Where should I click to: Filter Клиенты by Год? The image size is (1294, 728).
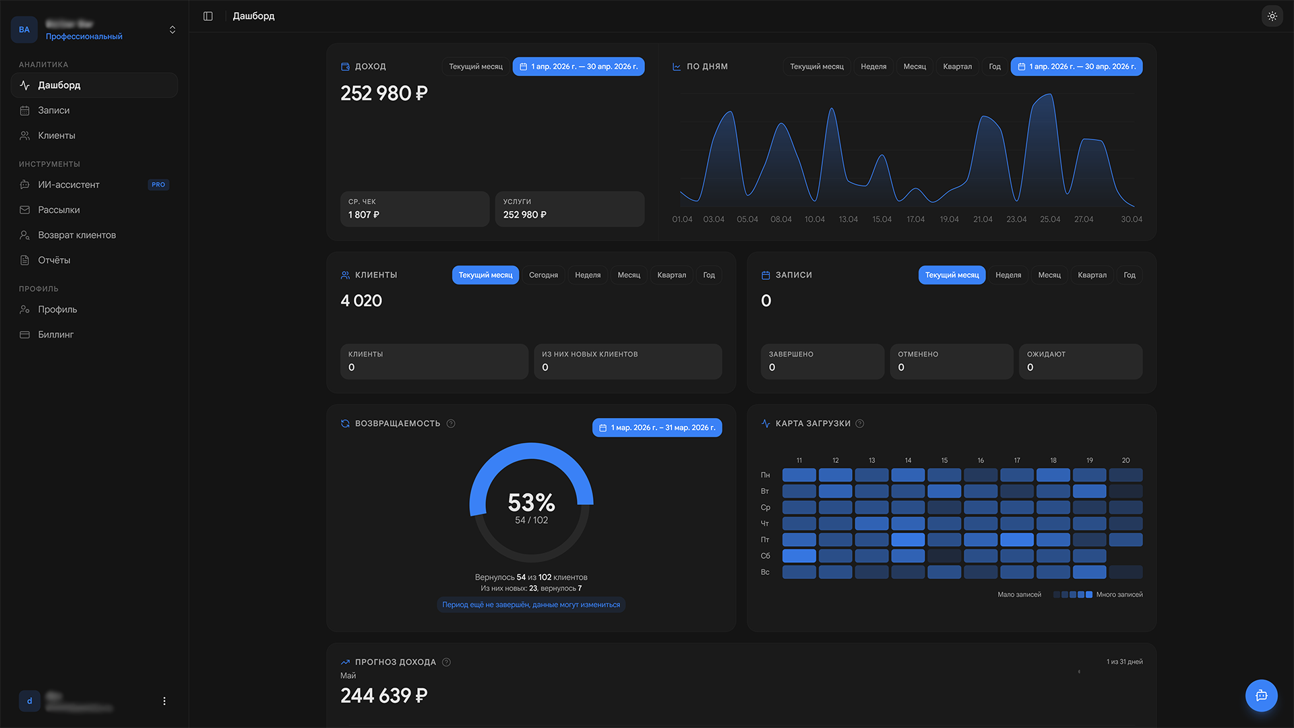[709, 275]
